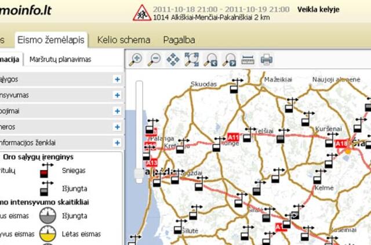
Task: Go to next map view
Action: 229,59
